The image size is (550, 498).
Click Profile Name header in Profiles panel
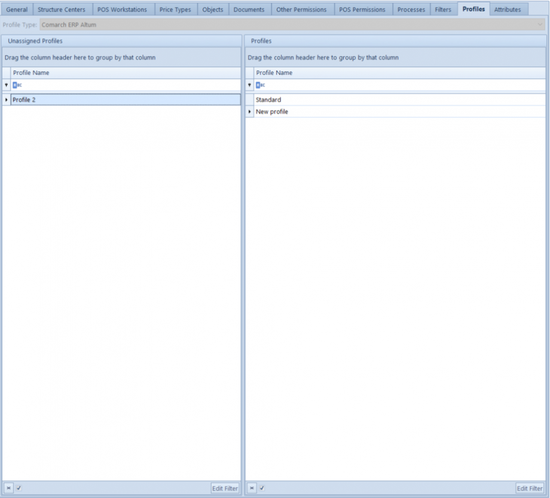(399, 72)
